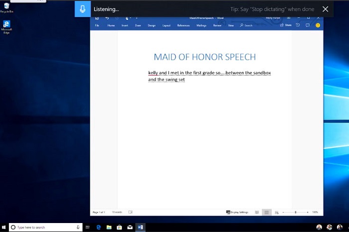The image size is (349, 232).
Task: Open the File menu in Word
Action: click(97, 25)
